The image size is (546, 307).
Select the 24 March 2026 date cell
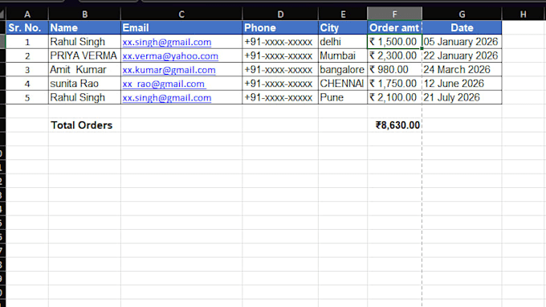(x=462, y=69)
